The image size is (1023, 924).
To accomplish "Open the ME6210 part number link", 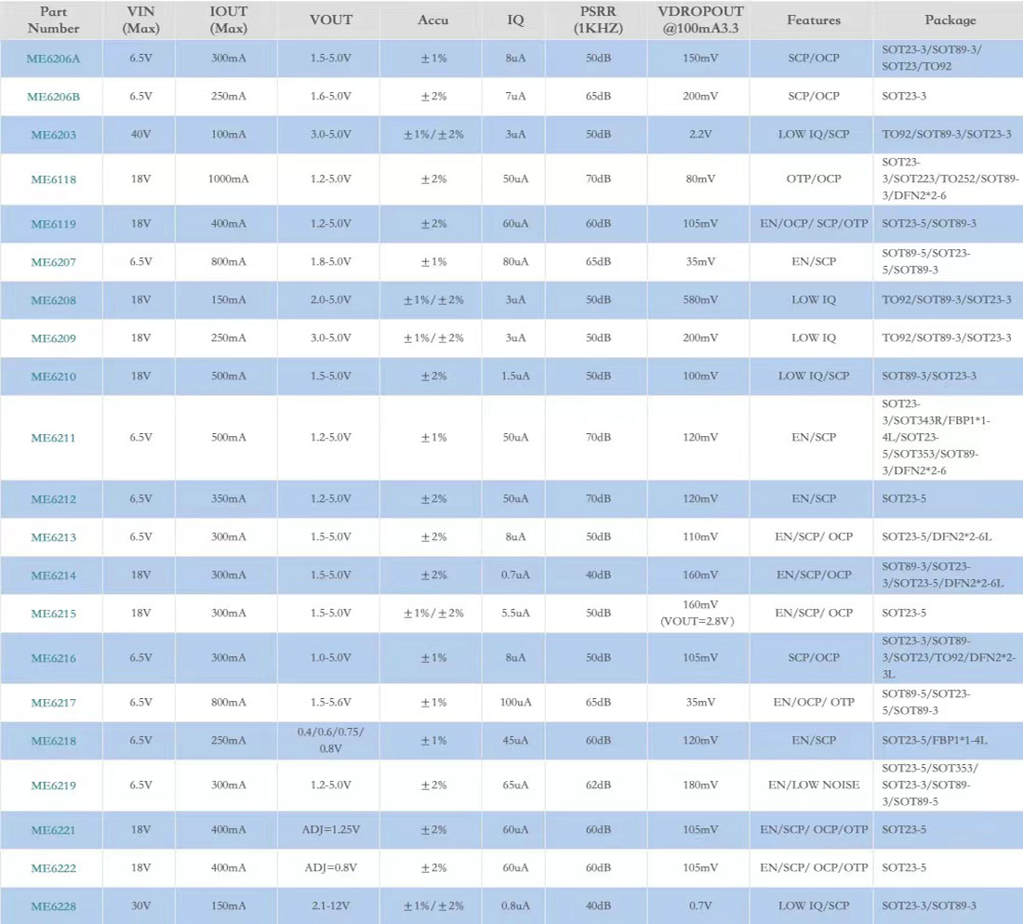I will pos(53,376).
